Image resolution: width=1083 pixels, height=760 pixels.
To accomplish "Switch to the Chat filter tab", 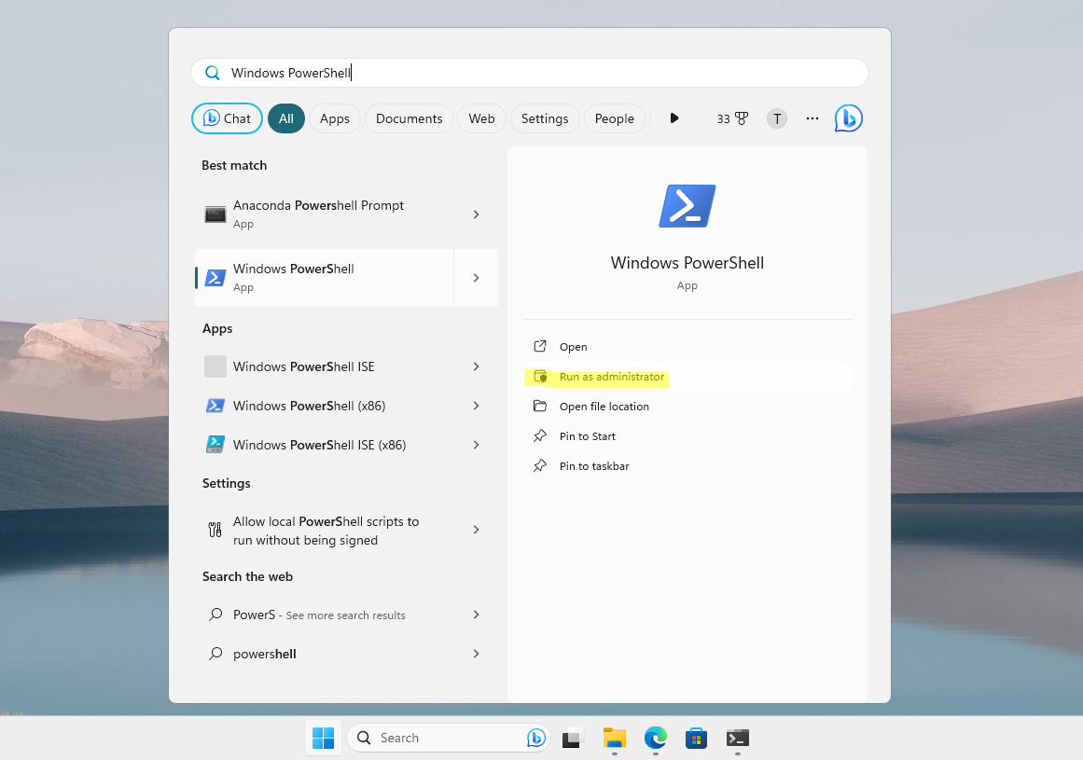I will [x=228, y=118].
